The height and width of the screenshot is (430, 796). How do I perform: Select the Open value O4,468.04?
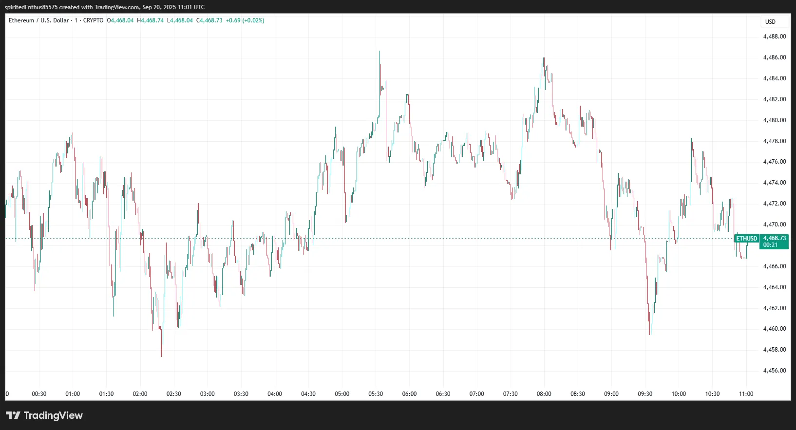coord(120,20)
